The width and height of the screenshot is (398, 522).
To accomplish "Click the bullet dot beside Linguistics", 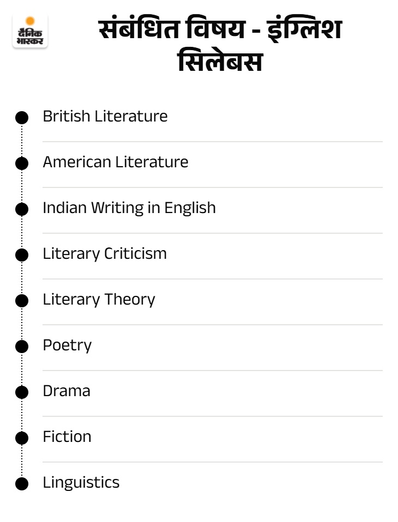I will pos(22,484).
